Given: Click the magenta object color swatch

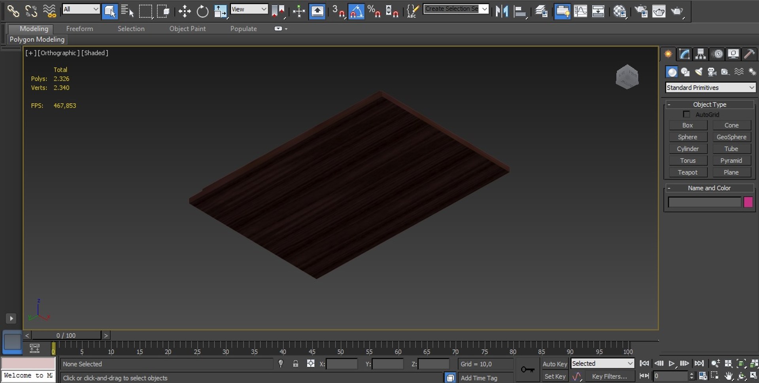Looking at the screenshot, I should 748,202.
